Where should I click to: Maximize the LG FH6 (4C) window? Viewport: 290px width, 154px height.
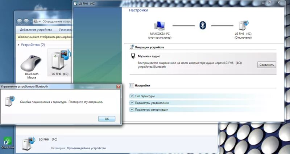click(270, 3)
